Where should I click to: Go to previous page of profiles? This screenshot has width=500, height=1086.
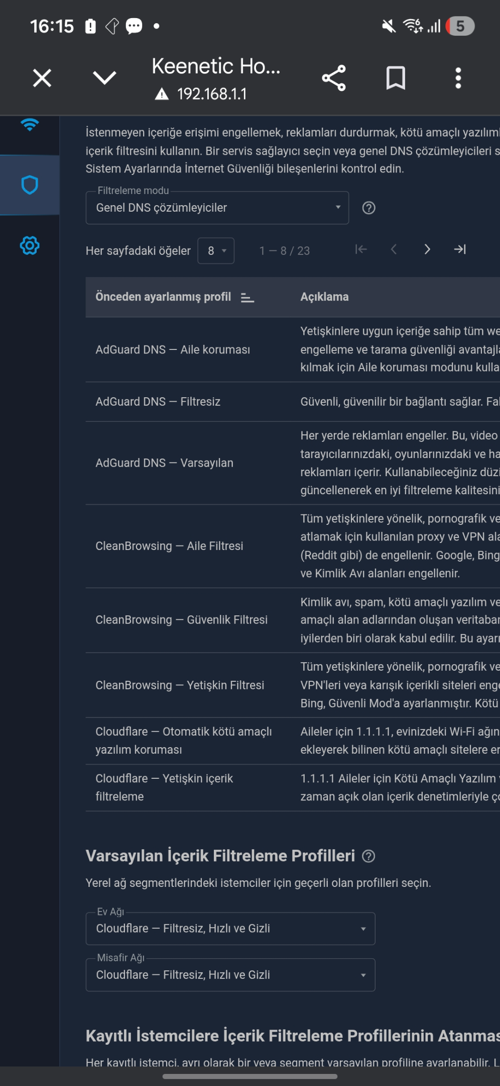[x=394, y=249]
